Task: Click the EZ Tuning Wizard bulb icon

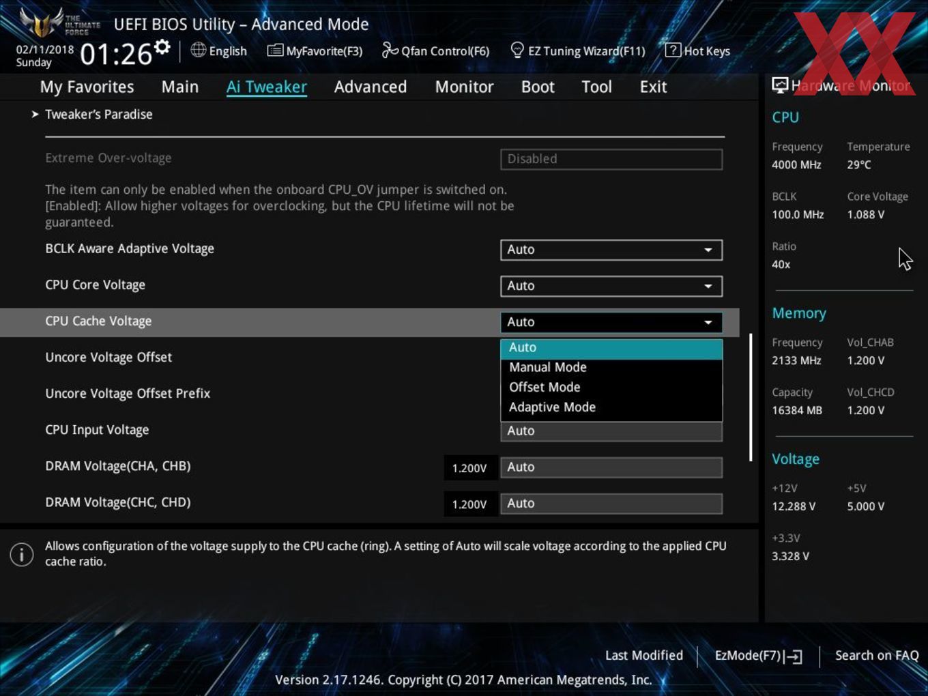Action: point(517,50)
